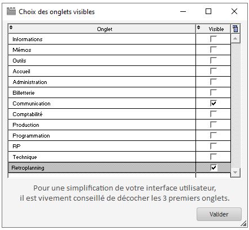Enable Visible checkbox for Informations
The image size is (249, 230).
[x=214, y=39]
